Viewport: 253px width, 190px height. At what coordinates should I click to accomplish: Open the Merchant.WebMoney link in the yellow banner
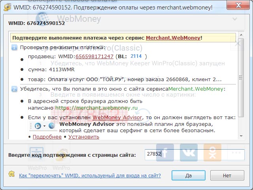[x=173, y=38]
